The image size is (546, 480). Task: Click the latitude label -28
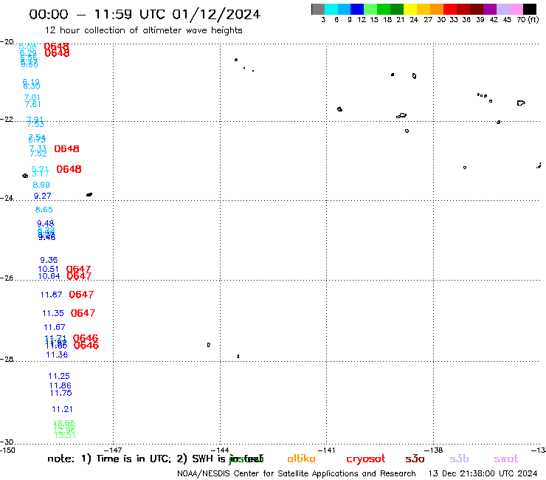coord(7,359)
